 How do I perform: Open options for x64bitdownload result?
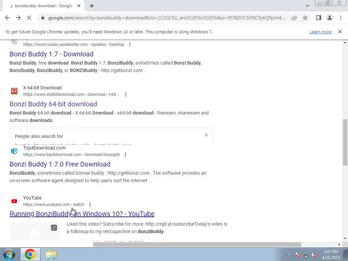point(126,94)
